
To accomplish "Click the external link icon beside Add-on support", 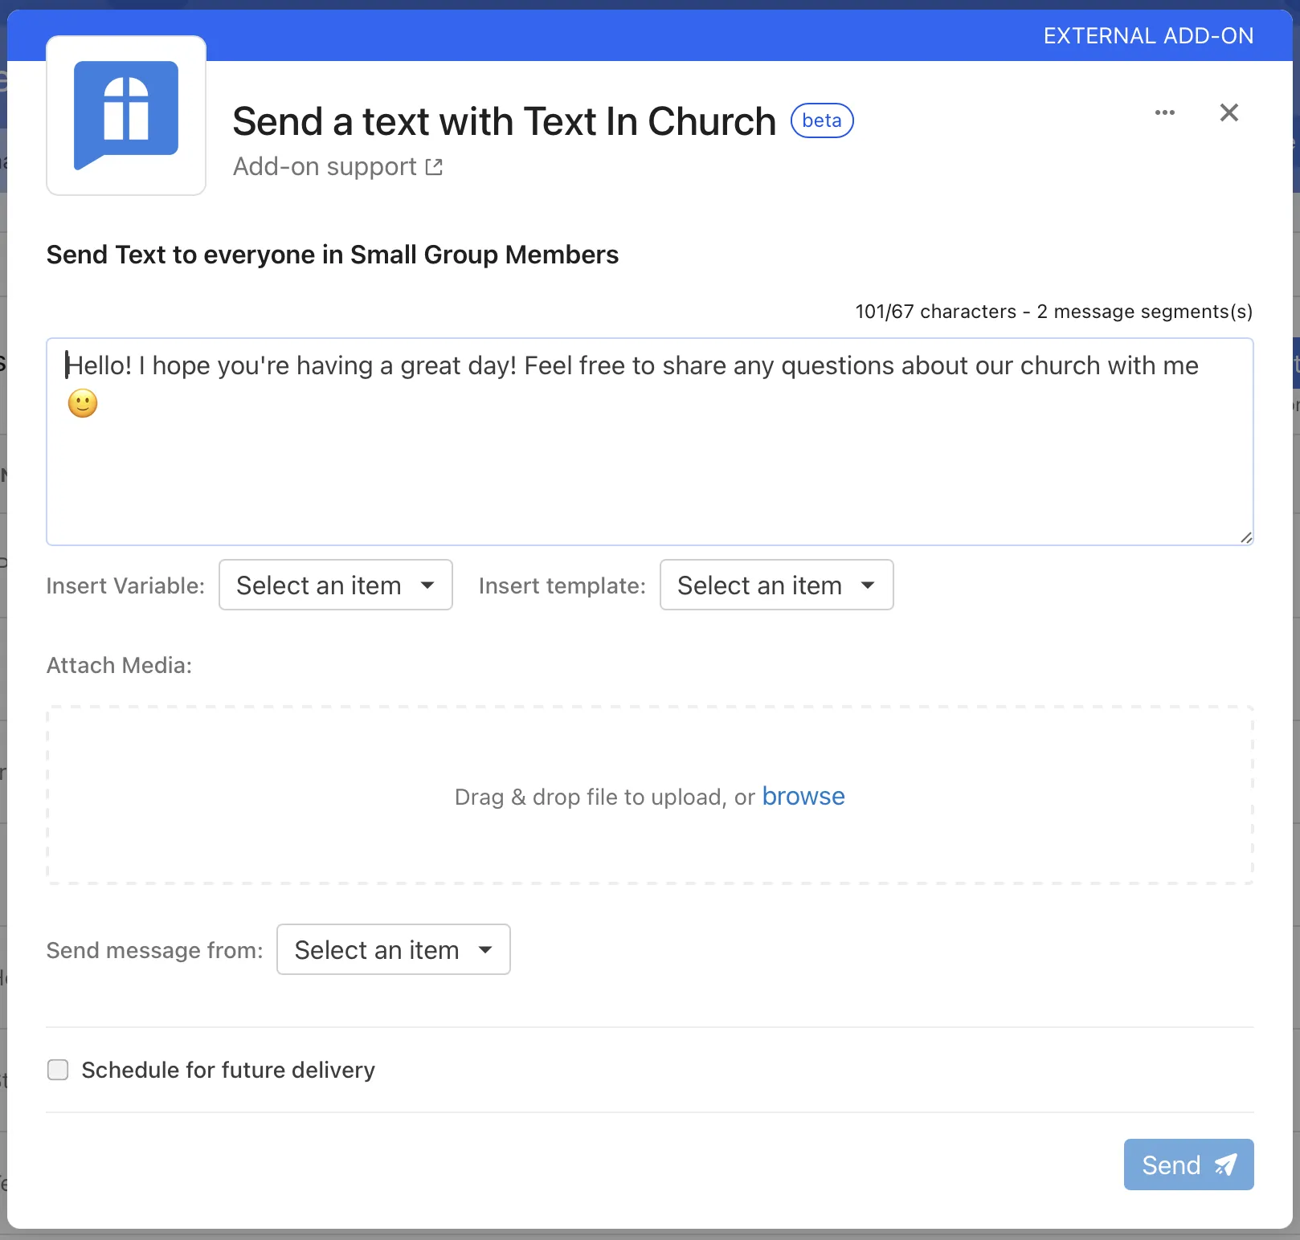I will coord(434,167).
